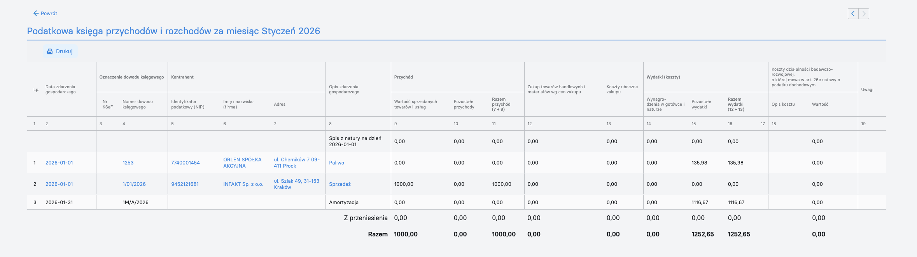Click the Razem label in totals row
The image size is (917, 257).
click(378, 234)
